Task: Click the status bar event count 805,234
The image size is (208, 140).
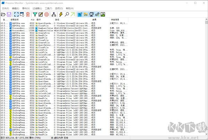Action: pos(10,138)
